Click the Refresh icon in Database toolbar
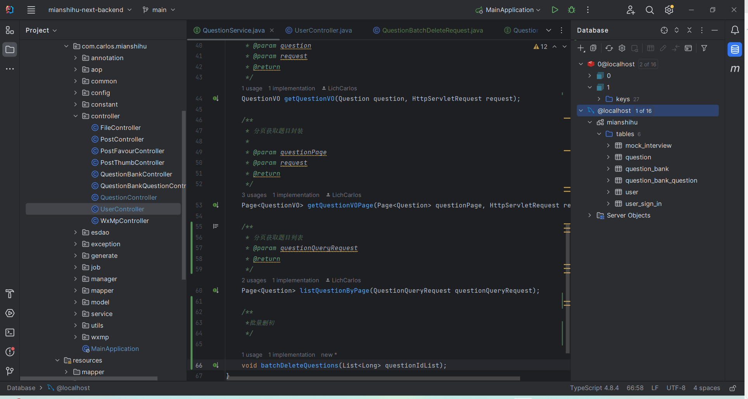 (609, 48)
